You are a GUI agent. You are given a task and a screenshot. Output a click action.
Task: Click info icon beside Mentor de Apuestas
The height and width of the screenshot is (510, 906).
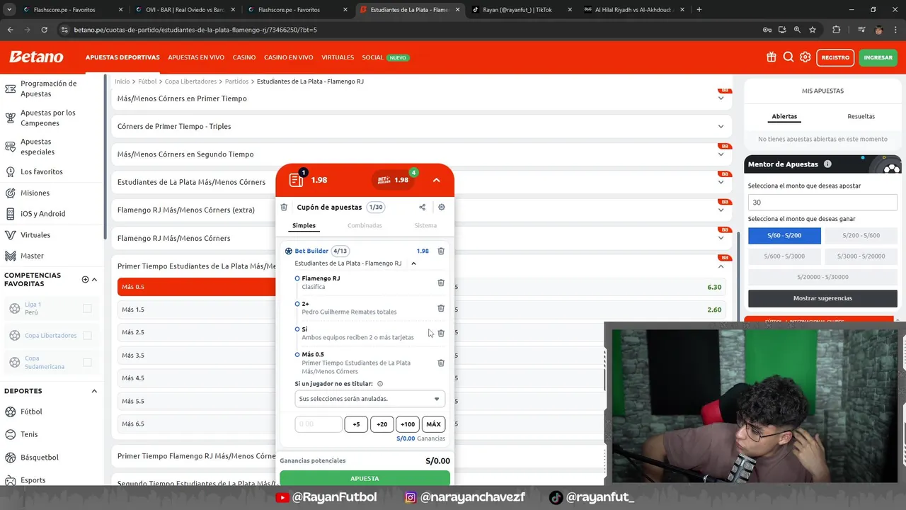pyautogui.click(x=827, y=164)
